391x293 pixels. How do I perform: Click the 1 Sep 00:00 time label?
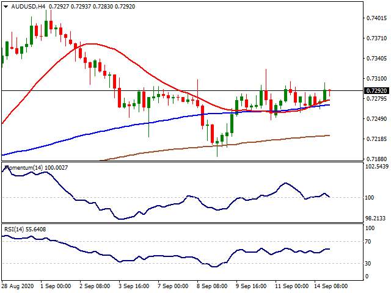pyautogui.click(x=56, y=286)
